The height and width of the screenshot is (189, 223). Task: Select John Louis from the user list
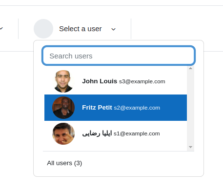tap(116, 81)
